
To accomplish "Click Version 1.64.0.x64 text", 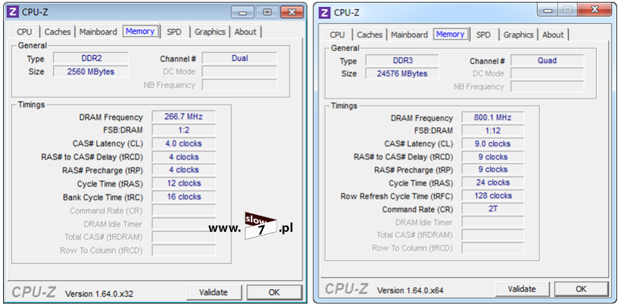I will 410,290.
